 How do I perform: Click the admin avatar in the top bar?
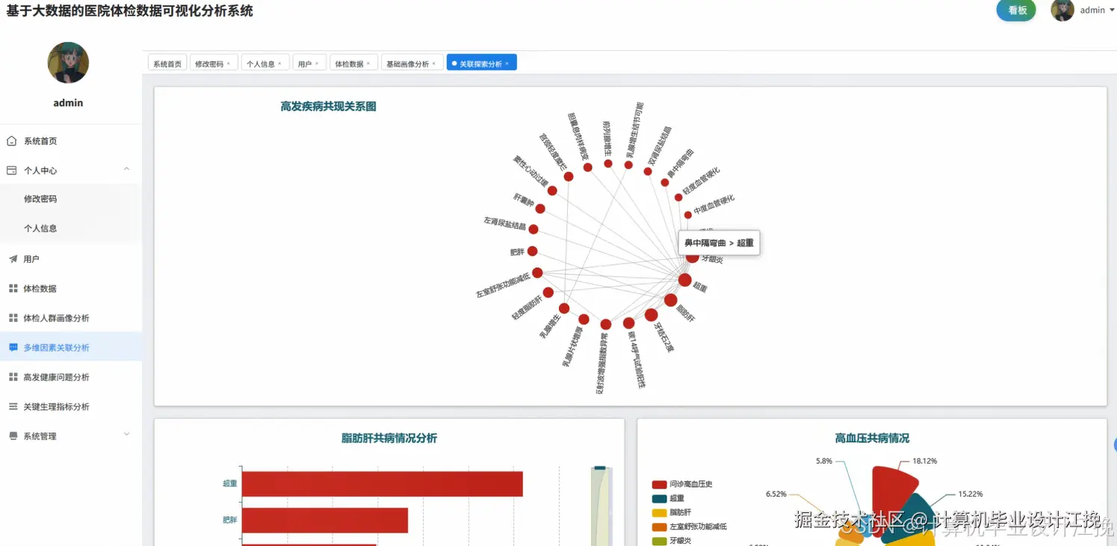[1062, 10]
